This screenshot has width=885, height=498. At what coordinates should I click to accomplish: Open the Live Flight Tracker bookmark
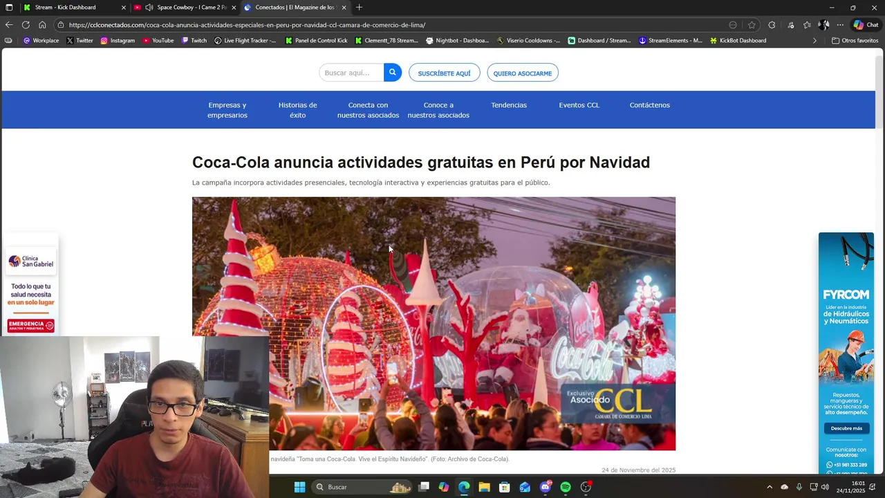click(245, 41)
